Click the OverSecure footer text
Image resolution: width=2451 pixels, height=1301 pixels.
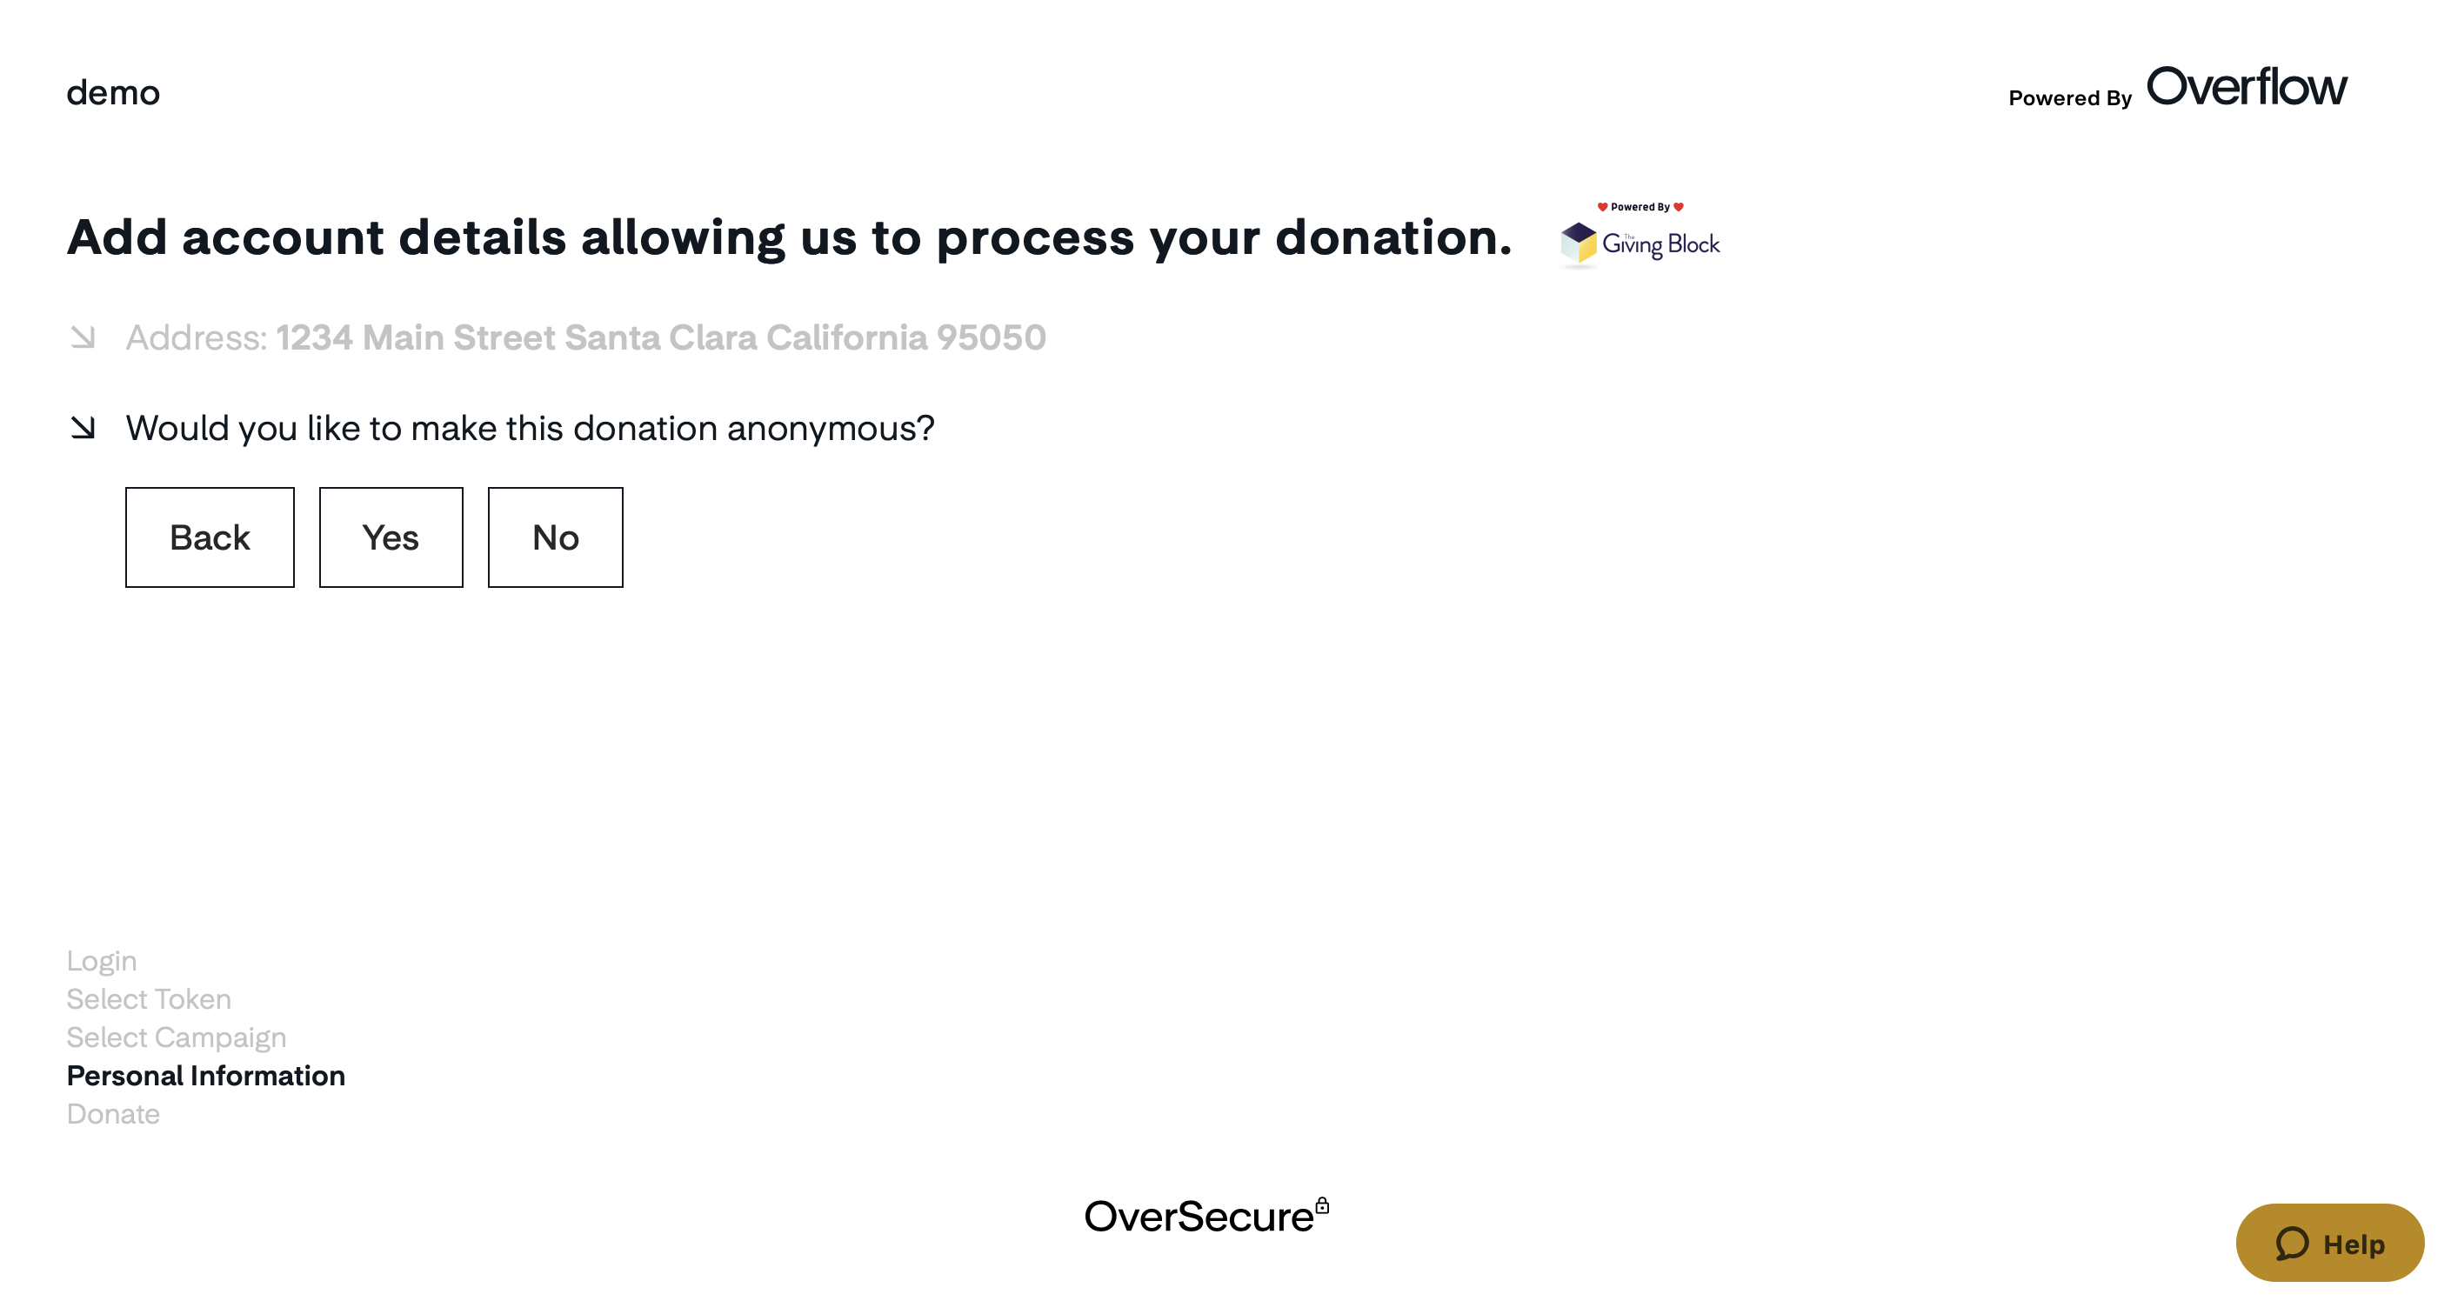pos(1199,1218)
